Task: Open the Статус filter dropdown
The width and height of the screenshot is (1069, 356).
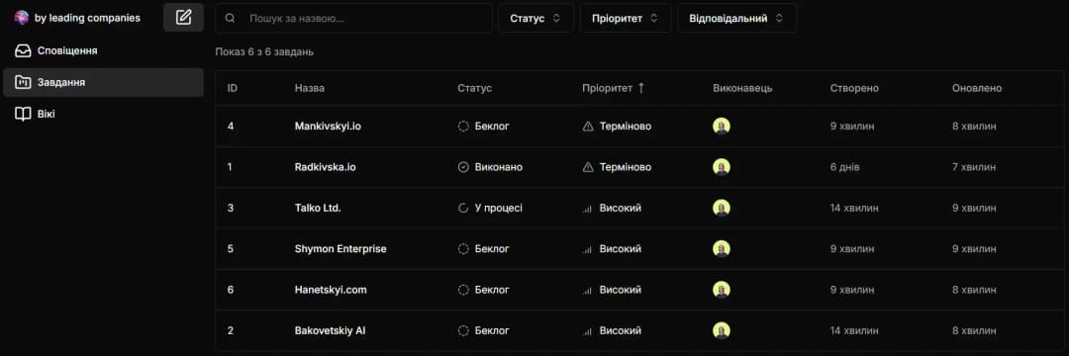Action: coord(535,19)
